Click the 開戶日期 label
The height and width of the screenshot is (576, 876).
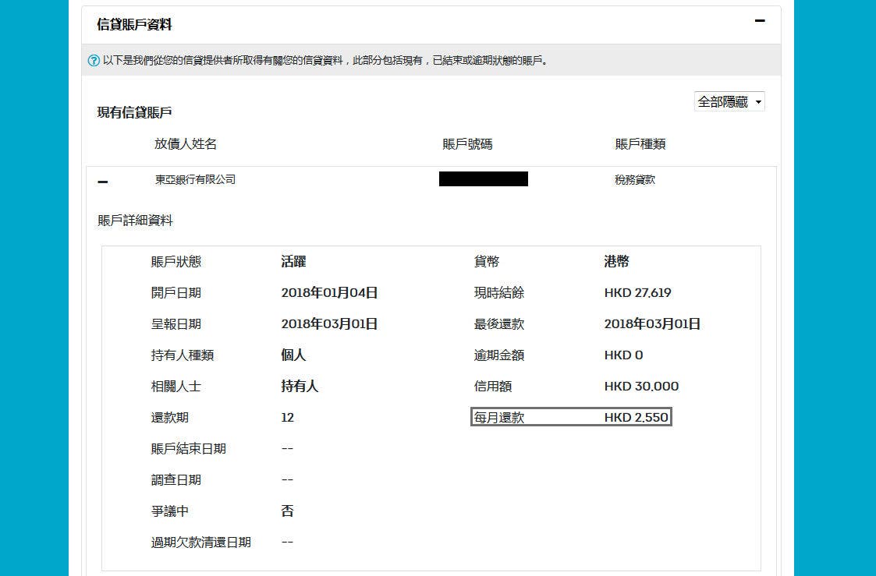(176, 293)
